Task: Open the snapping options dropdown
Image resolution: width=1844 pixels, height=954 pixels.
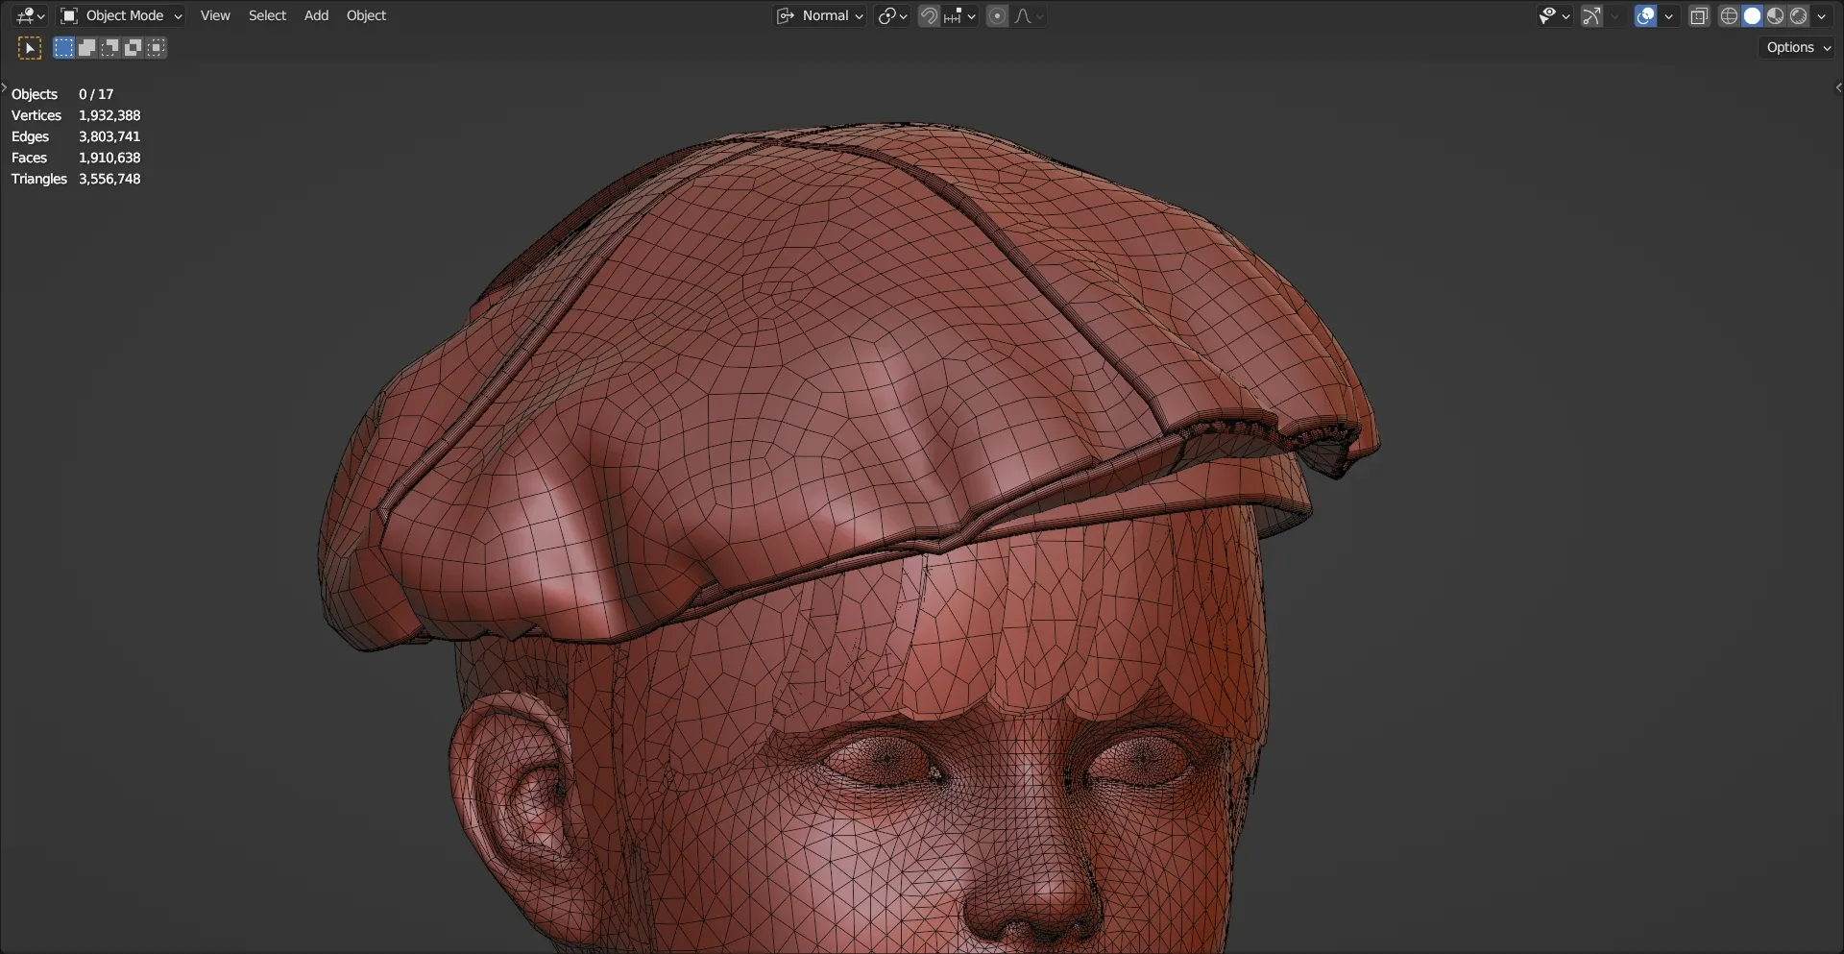Action: tap(958, 15)
